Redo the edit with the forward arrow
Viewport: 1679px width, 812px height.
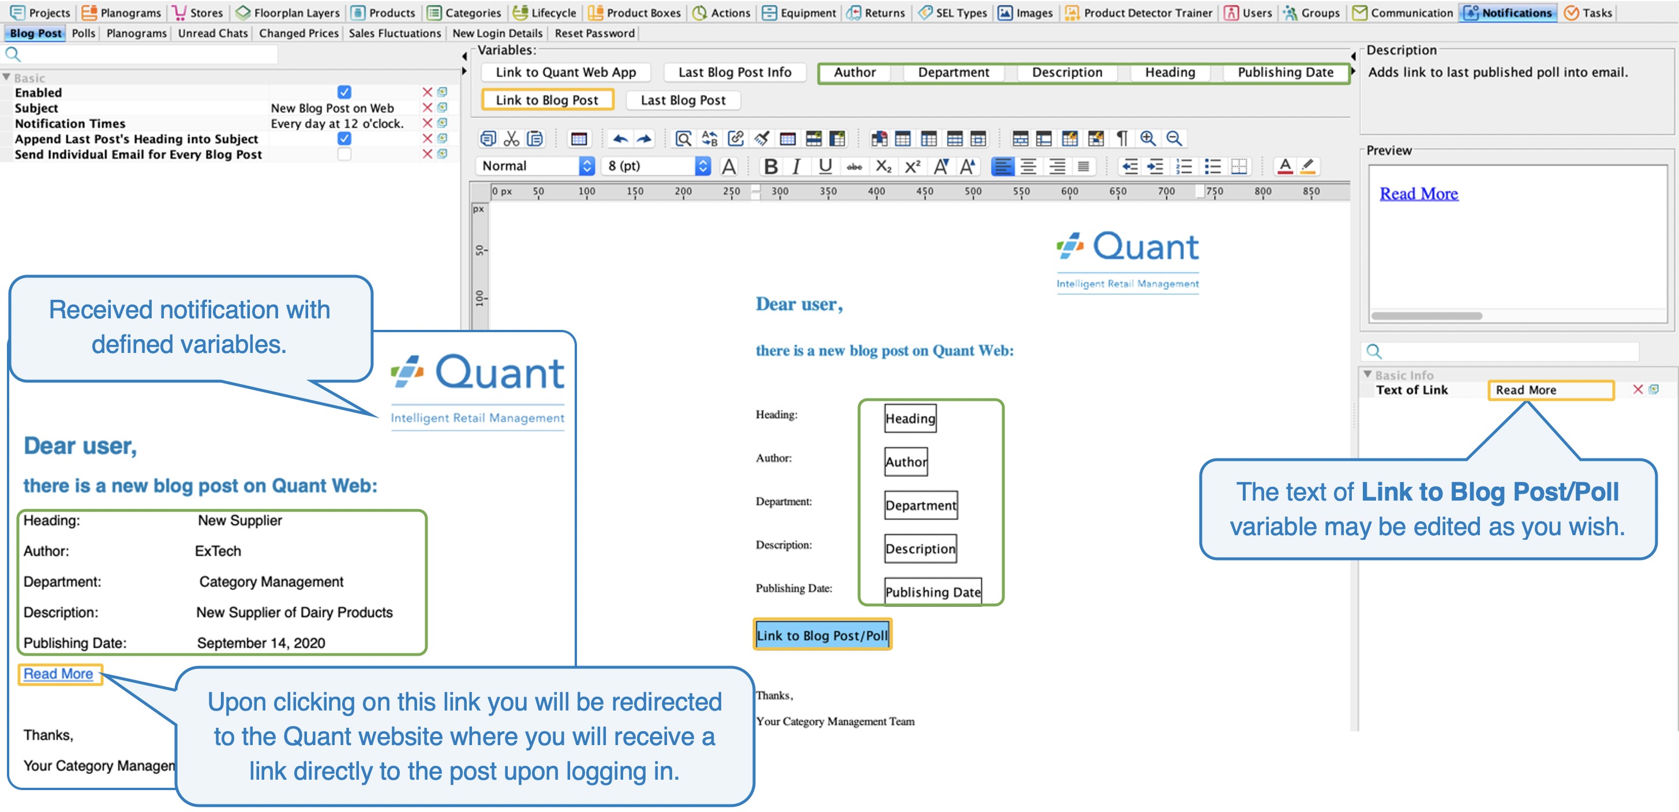[x=644, y=138]
